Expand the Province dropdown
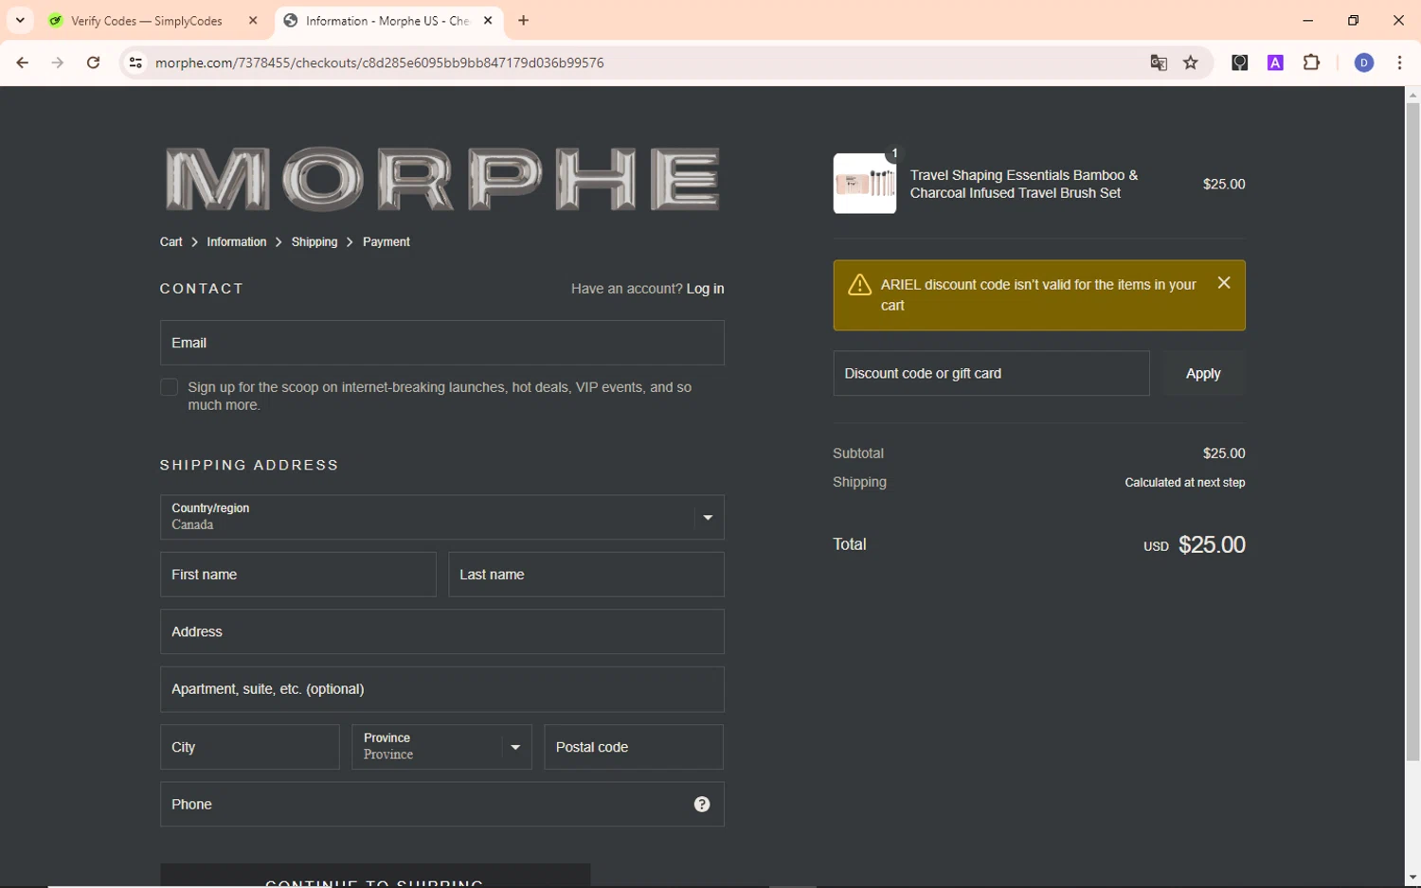 [x=442, y=747]
